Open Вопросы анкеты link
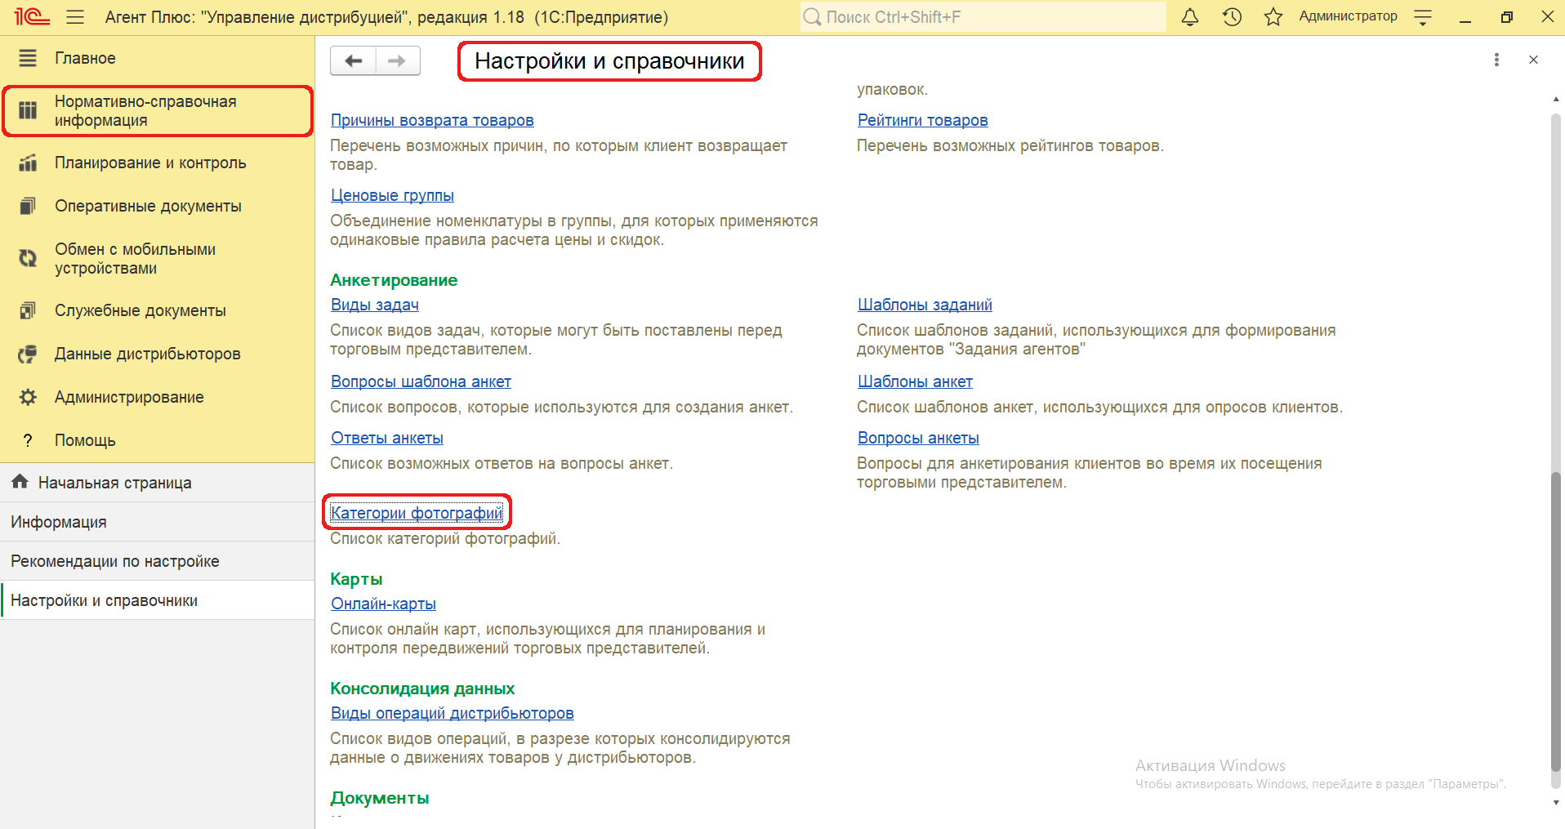Viewport: 1565px width, 829px height. (918, 438)
